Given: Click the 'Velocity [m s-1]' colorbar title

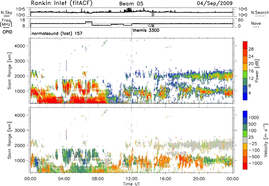Looking at the screenshot, I should pos(266,140).
